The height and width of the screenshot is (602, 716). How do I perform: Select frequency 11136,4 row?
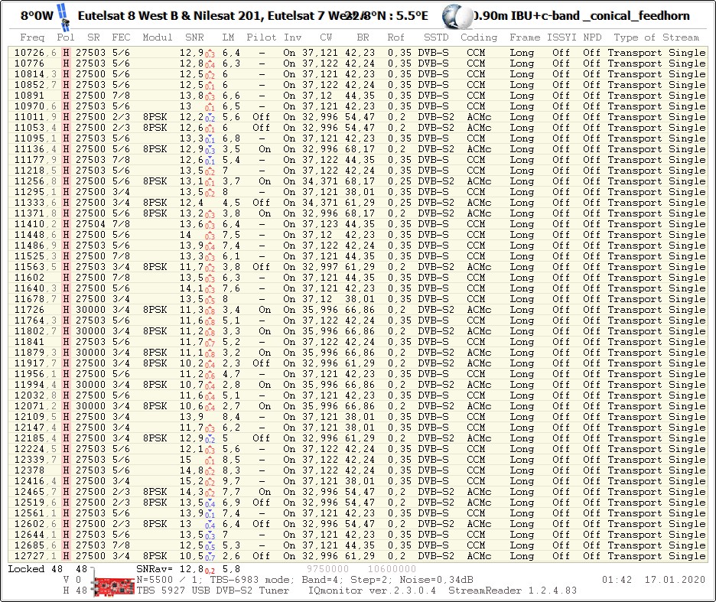click(358, 149)
